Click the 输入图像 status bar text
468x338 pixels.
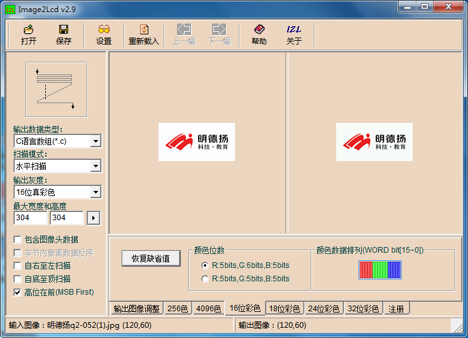(80, 325)
